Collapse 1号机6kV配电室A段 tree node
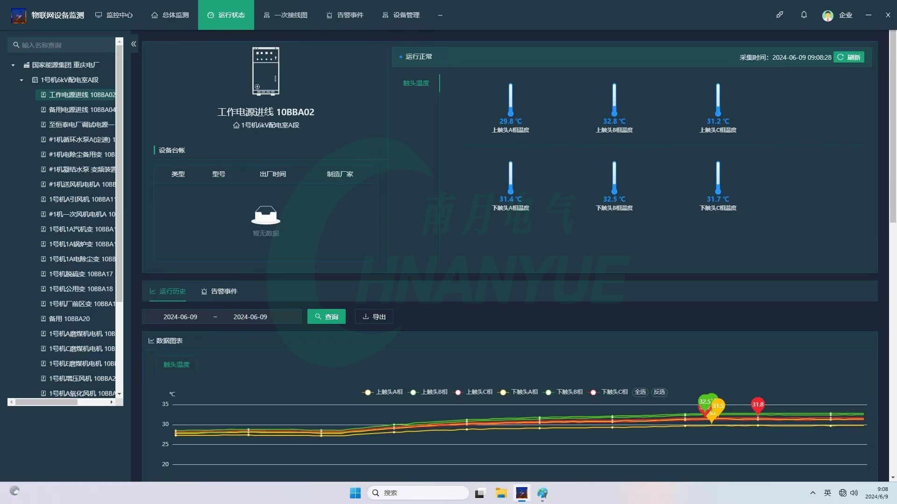The width and height of the screenshot is (897, 504). [x=21, y=80]
